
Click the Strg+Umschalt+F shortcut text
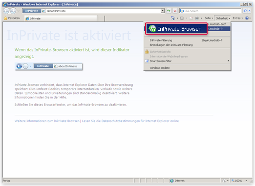pyautogui.click(x=212, y=40)
